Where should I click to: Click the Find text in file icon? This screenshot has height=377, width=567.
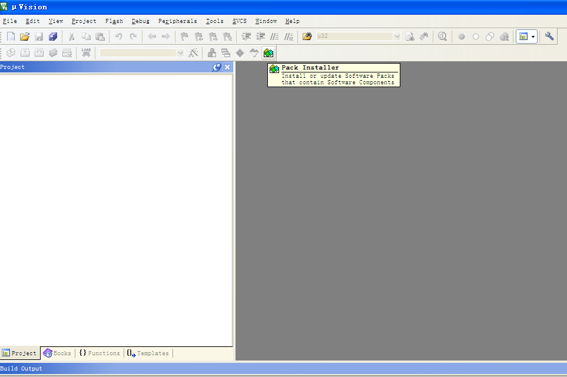click(410, 37)
